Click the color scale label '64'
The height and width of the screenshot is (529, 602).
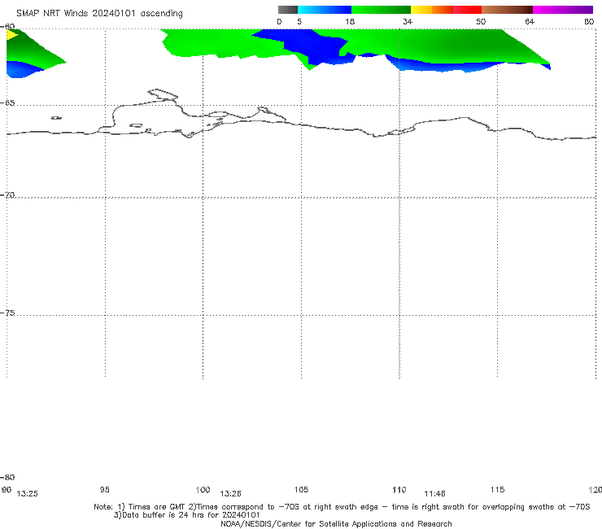coord(530,21)
